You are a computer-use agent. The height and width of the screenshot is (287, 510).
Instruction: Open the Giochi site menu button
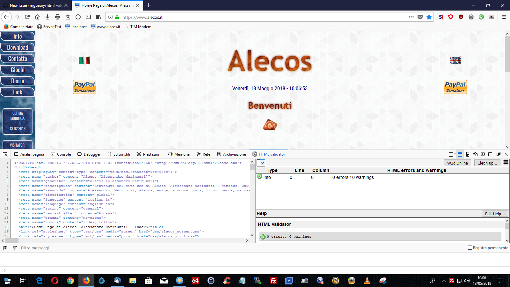point(18,70)
